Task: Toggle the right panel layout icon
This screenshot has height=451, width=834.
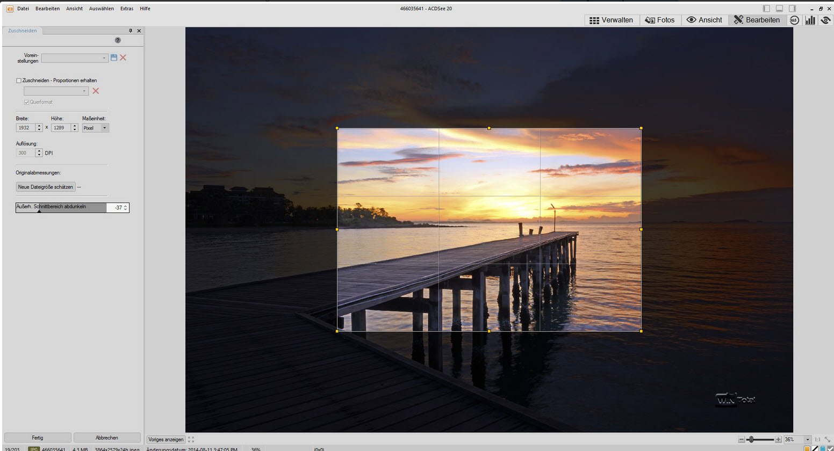Action: 792,9
